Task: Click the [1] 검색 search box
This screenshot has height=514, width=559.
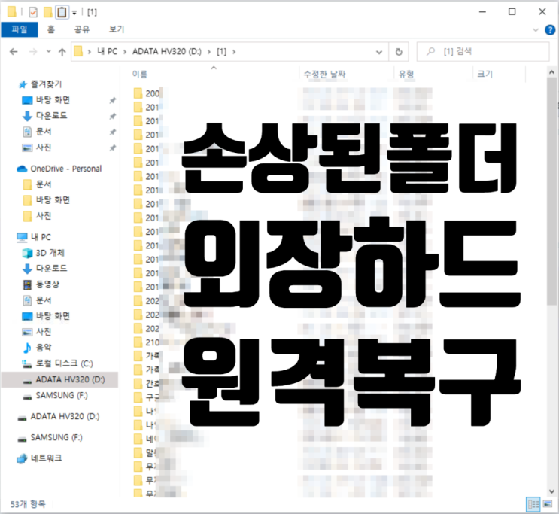Action: pos(483,52)
